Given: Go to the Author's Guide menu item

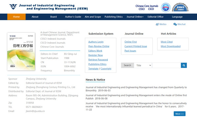Looking at the screenshot, I should click(x=73, y=17).
